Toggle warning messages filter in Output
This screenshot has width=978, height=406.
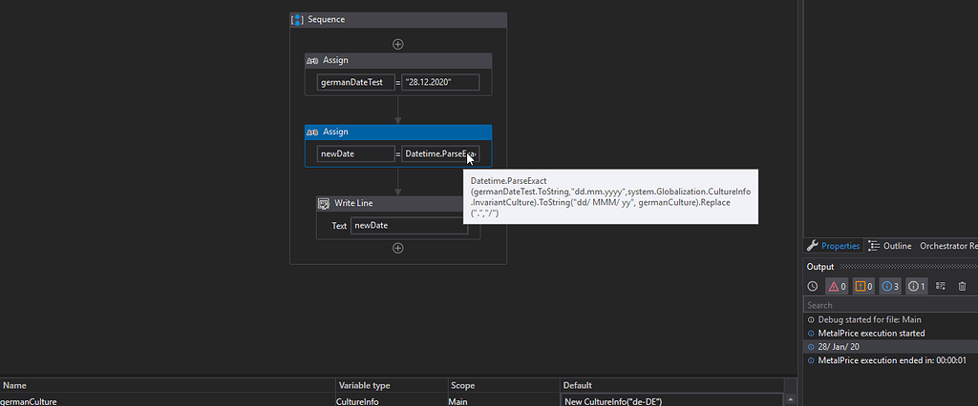pos(863,287)
